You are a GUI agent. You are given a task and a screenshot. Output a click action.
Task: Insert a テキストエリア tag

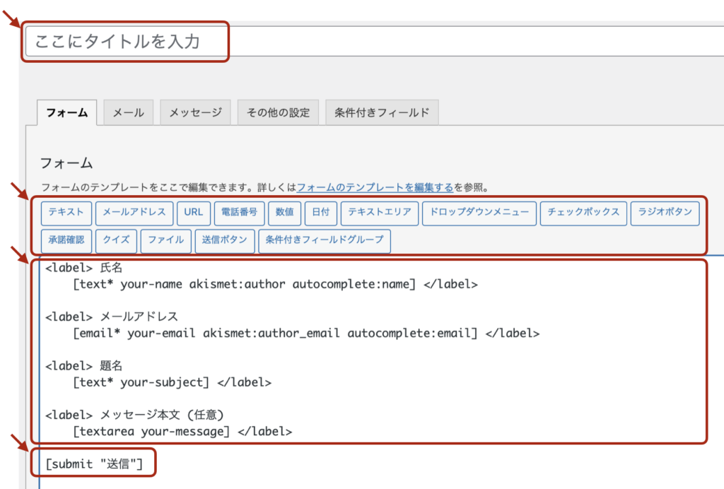[380, 212]
